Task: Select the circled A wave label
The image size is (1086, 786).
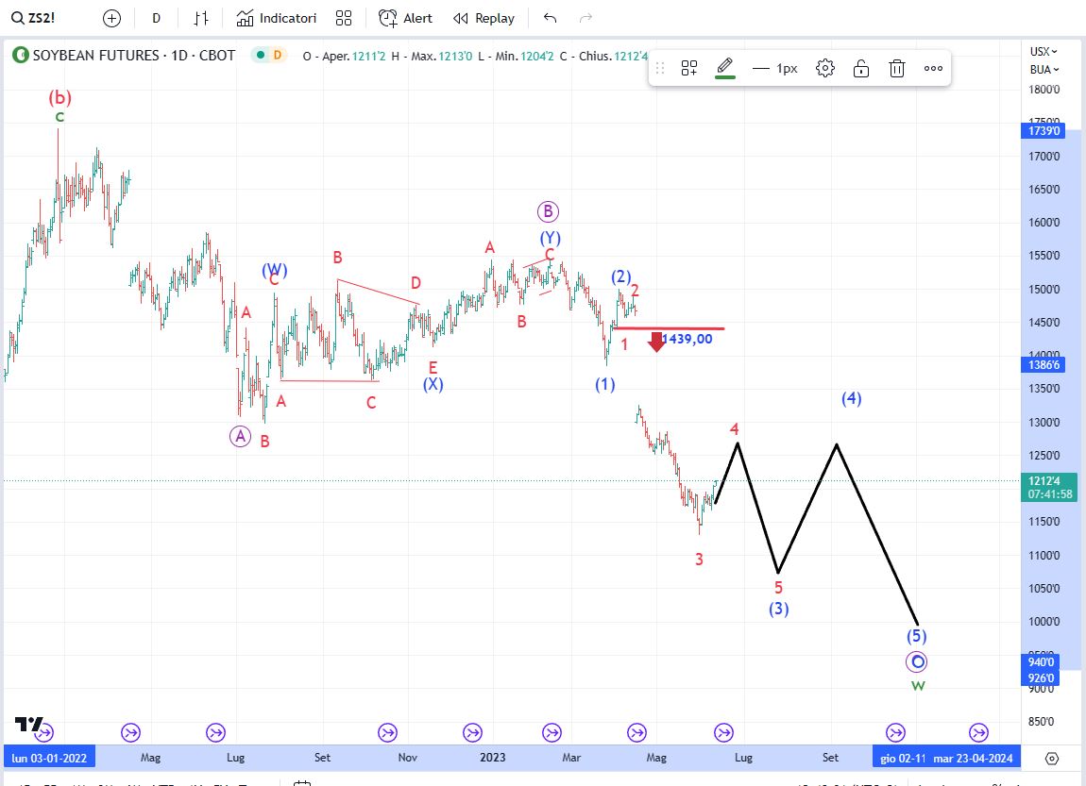Action: 240,436
